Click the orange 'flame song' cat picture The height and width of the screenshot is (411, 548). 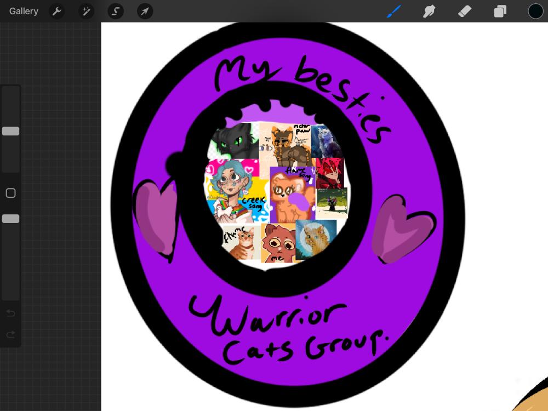coord(293,195)
